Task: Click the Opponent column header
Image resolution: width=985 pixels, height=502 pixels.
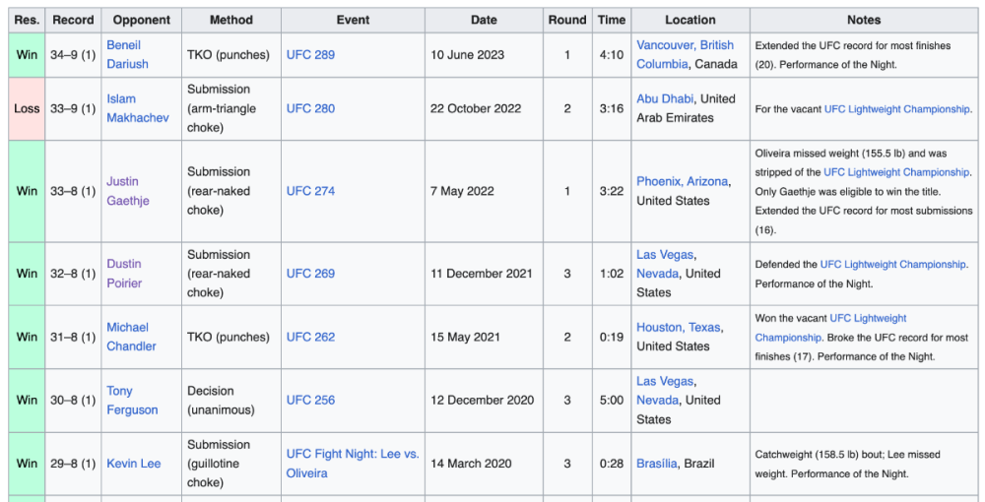Action: [x=141, y=20]
